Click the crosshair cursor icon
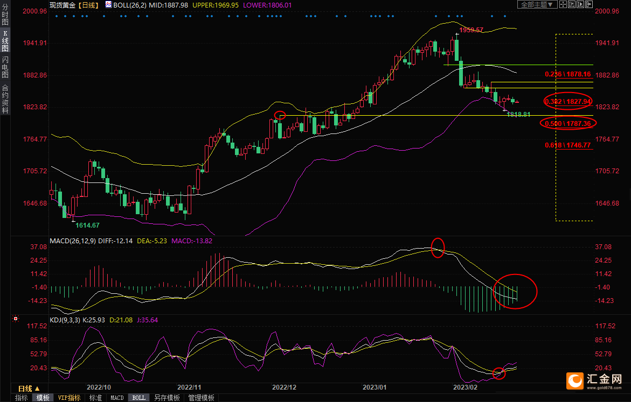The image size is (631, 402). coord(563,4)
